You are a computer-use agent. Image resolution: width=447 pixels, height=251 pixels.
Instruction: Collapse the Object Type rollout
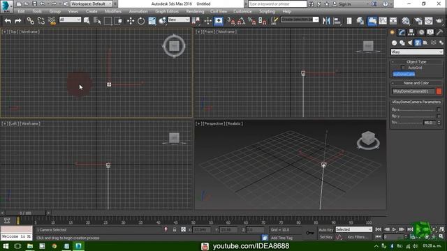416,62
